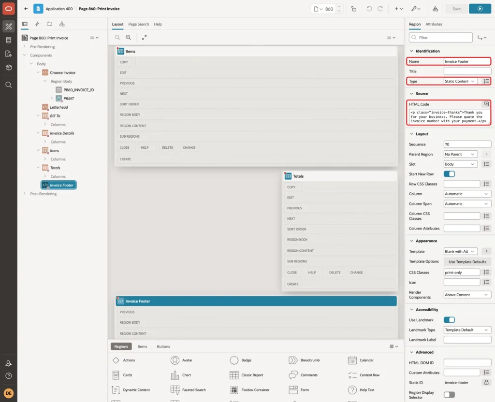The image size is (495, 402).
Task: Increment the page number stepper
Action: click(339, 7)
